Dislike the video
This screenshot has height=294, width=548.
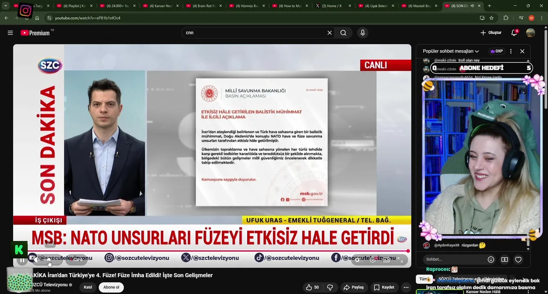(330, 287)
